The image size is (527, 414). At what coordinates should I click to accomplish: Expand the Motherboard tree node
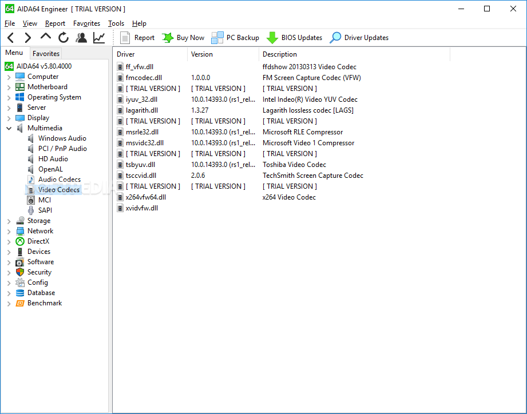(x=9, y=87)
